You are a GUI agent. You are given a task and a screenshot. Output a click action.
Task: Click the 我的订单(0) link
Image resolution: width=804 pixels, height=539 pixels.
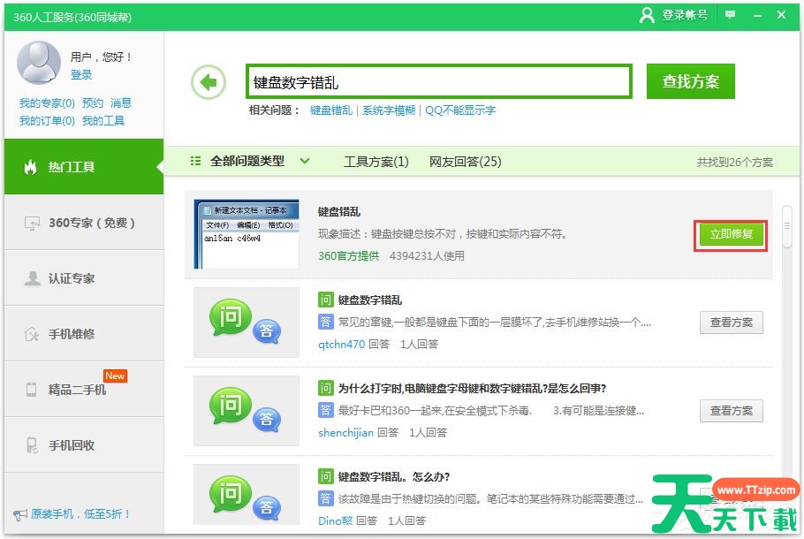pos(47,120)
